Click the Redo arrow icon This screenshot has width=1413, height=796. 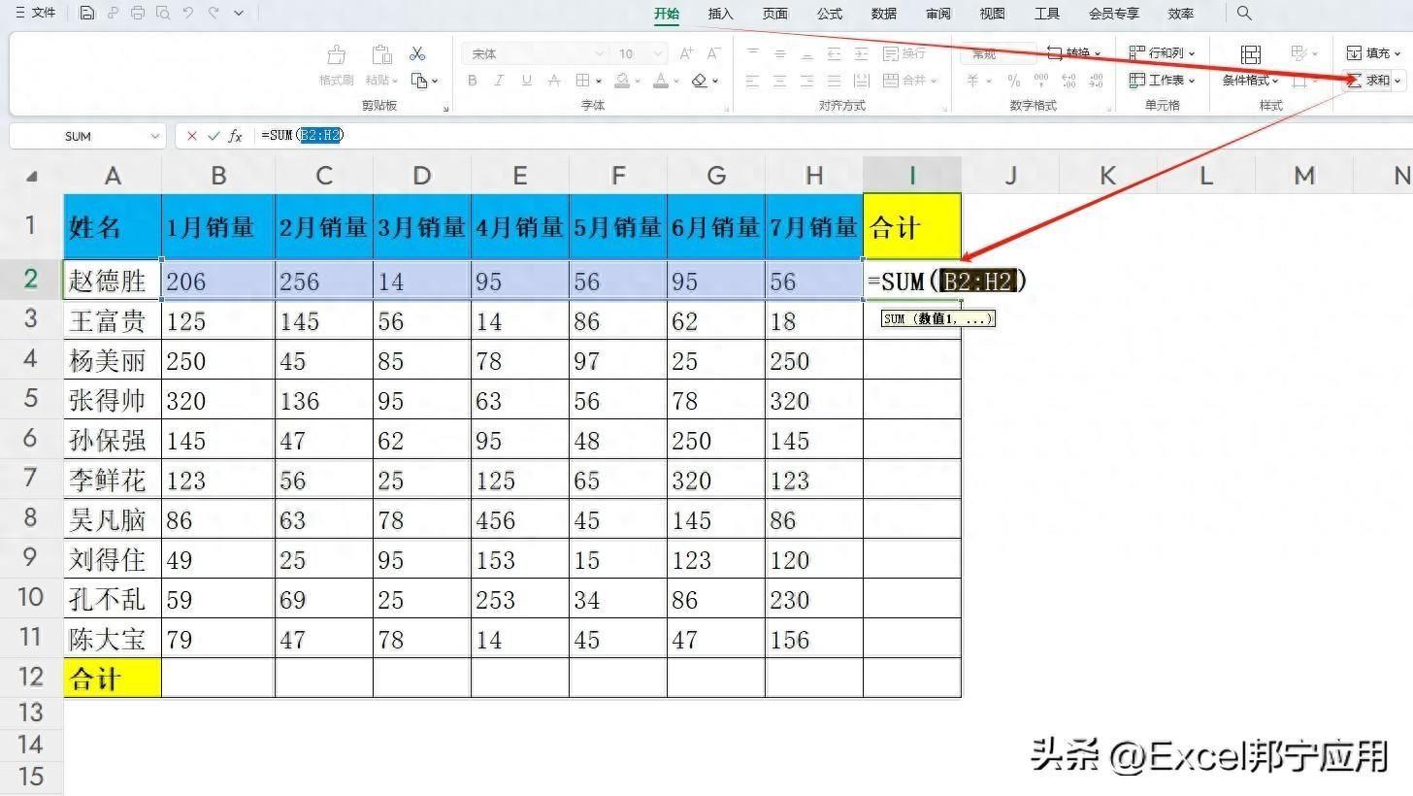click(214, 14)
